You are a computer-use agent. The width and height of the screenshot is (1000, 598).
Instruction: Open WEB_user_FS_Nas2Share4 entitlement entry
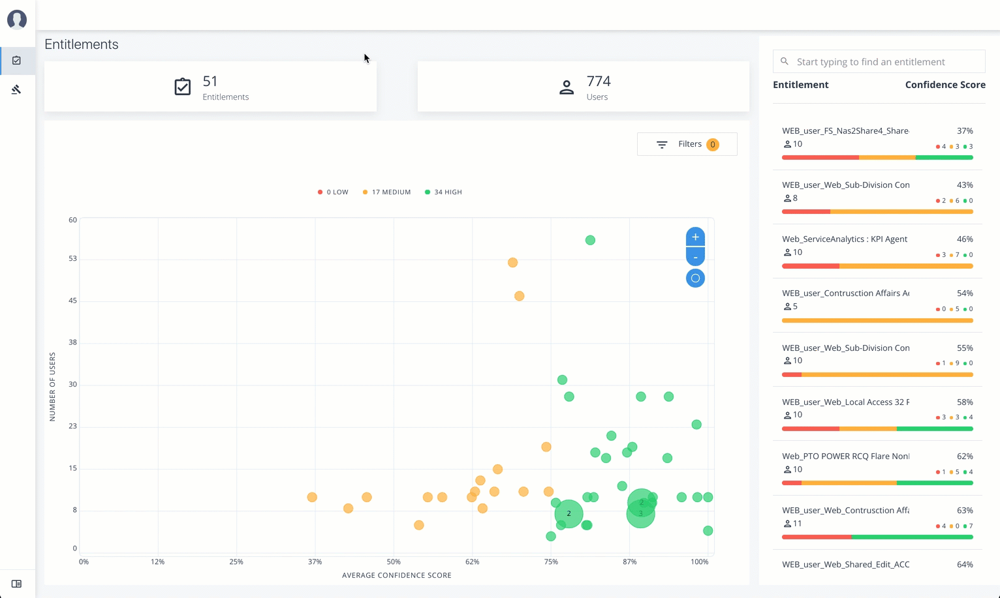point(845,131)
